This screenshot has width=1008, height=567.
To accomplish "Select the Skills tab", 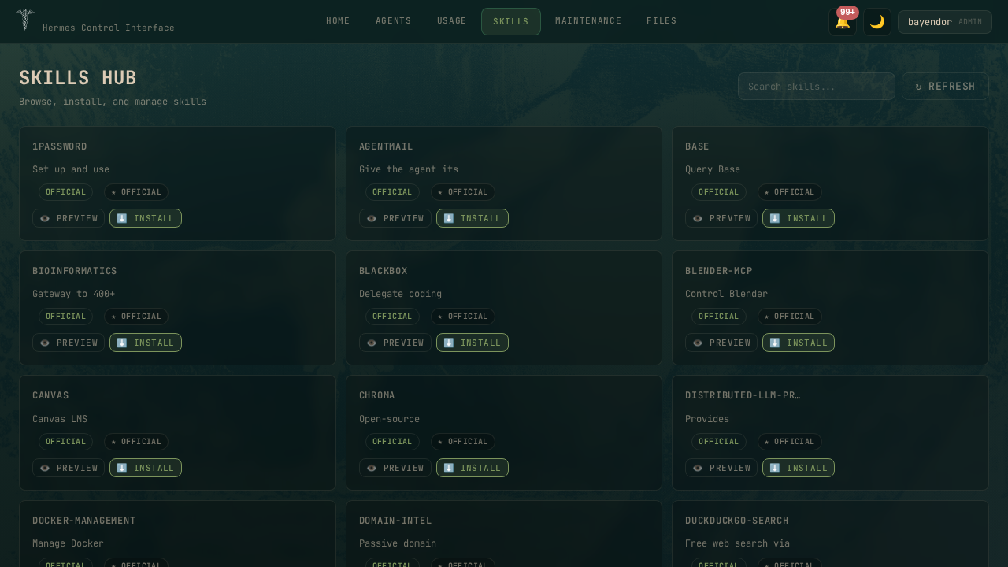I will (511, 22).
